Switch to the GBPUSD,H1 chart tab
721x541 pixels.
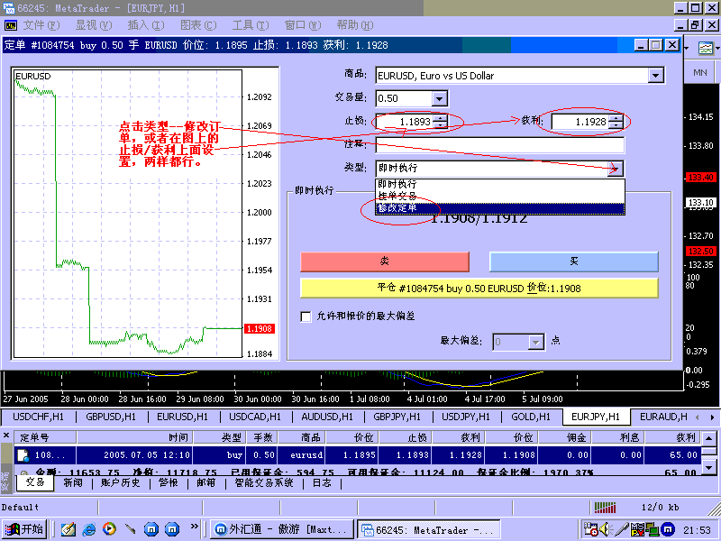107,417
